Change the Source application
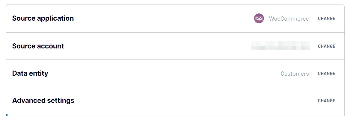This screenshot has height=116, width=348. pos(326,19)
